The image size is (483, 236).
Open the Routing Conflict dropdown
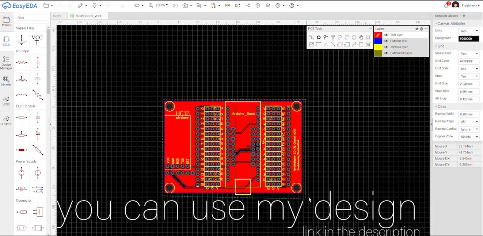469,129
